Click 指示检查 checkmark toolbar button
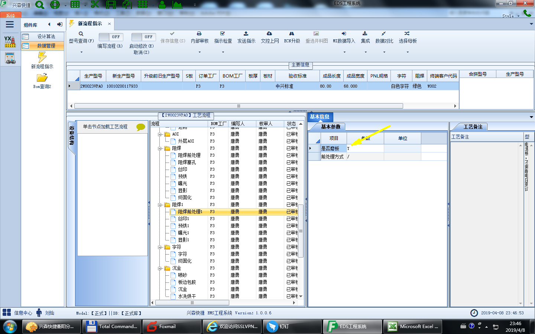This screenshot has width=535, height=334. click(223, 37)
